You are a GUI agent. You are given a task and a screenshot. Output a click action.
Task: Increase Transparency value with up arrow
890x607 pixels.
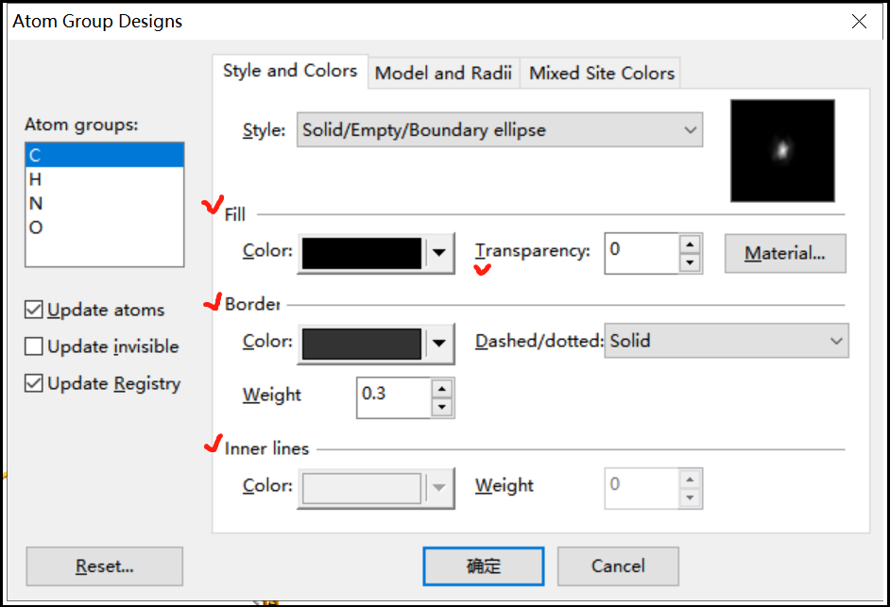(x=691, y=244)
